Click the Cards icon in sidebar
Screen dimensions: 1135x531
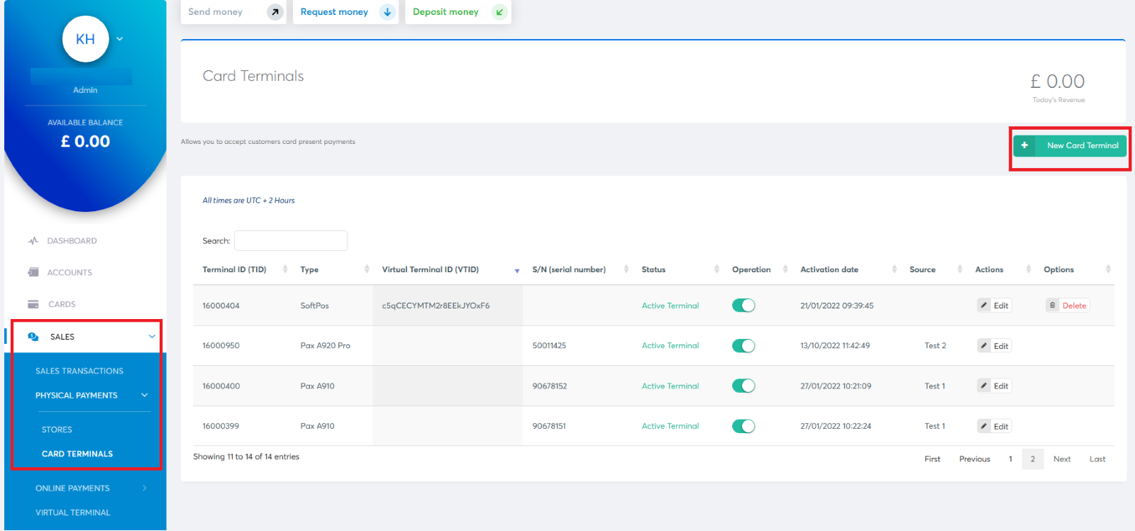33,304
